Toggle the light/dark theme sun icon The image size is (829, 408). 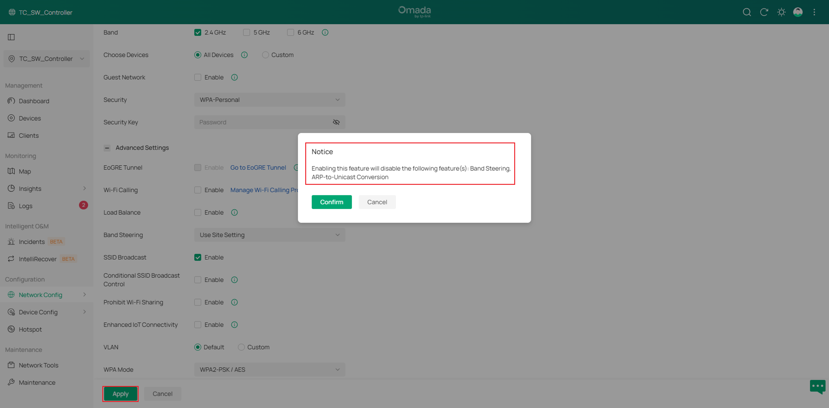(x=781, y=12)
